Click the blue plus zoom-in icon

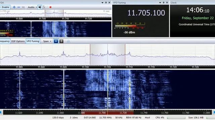pos(14,7)
